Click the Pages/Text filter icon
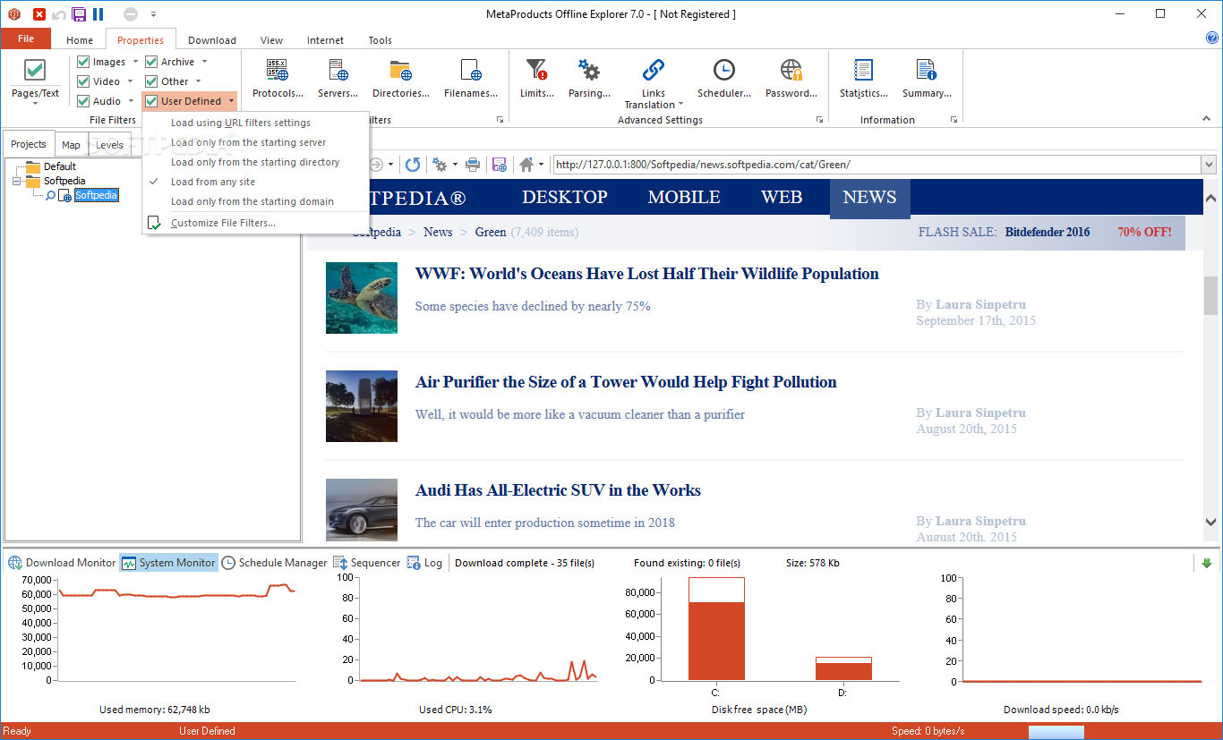 point(35,70)
